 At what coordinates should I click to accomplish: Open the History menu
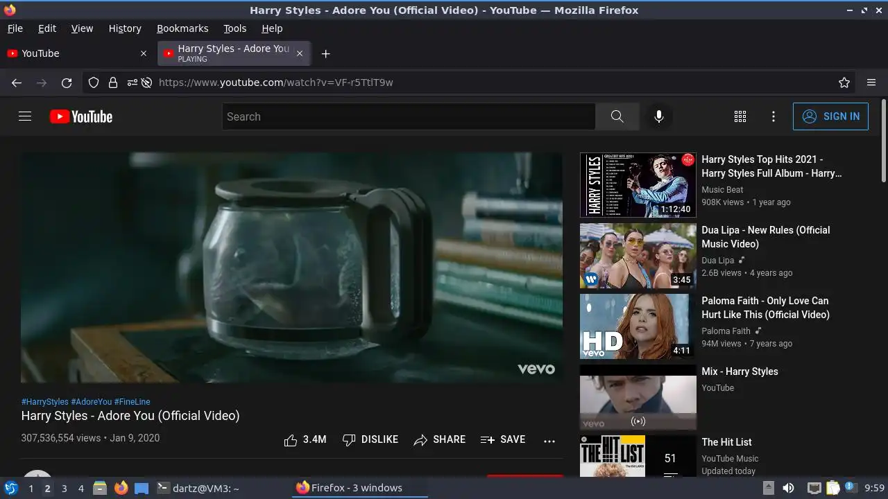[125, 28]
